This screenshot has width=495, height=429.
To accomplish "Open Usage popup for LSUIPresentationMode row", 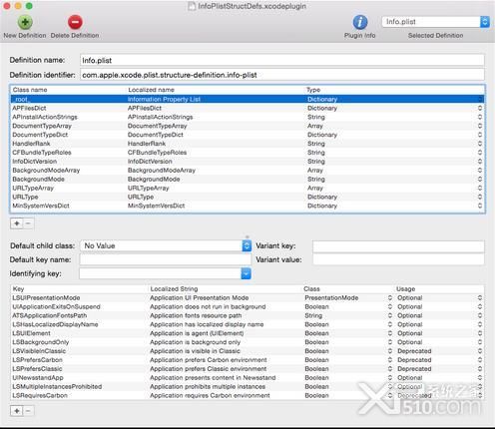I will point(480,298).
